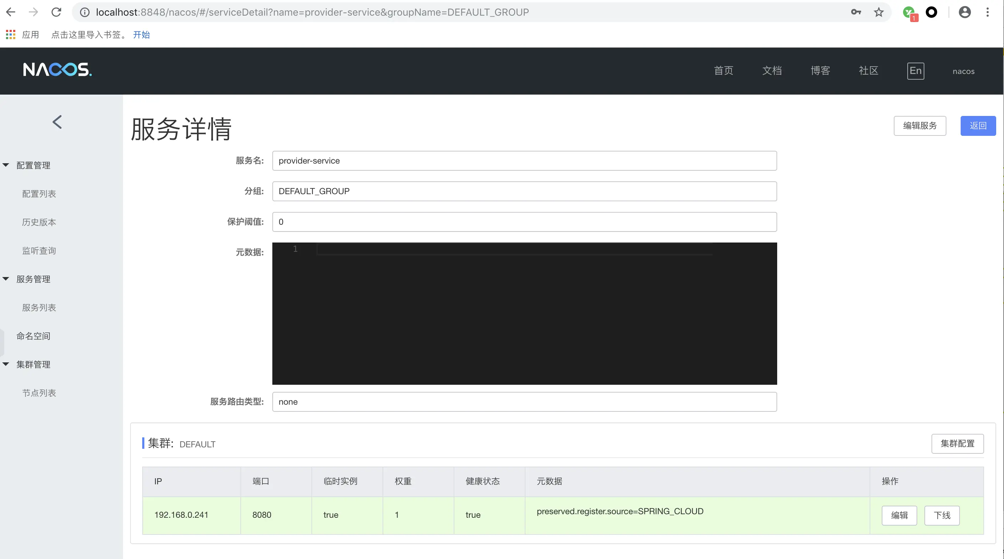Open 命名空间 in sidebar
Viewport: 1004px width, 559px height.
tap(33, 336)
